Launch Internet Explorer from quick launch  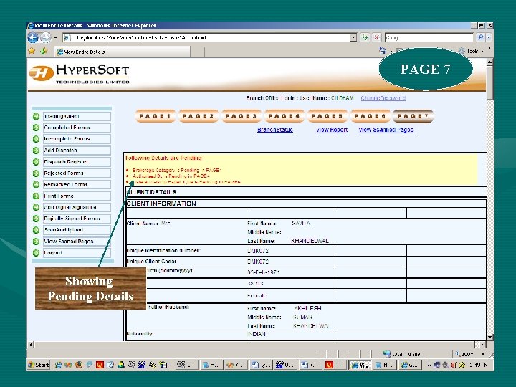point(58,365)
